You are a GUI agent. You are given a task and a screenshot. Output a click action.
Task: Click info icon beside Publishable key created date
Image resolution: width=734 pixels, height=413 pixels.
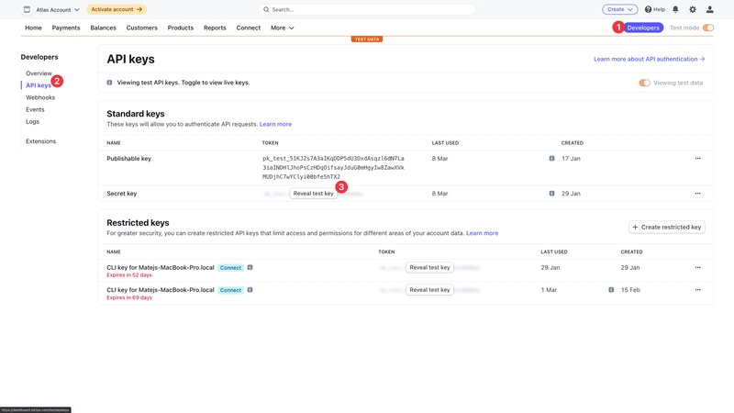click(x=552, y=158)
